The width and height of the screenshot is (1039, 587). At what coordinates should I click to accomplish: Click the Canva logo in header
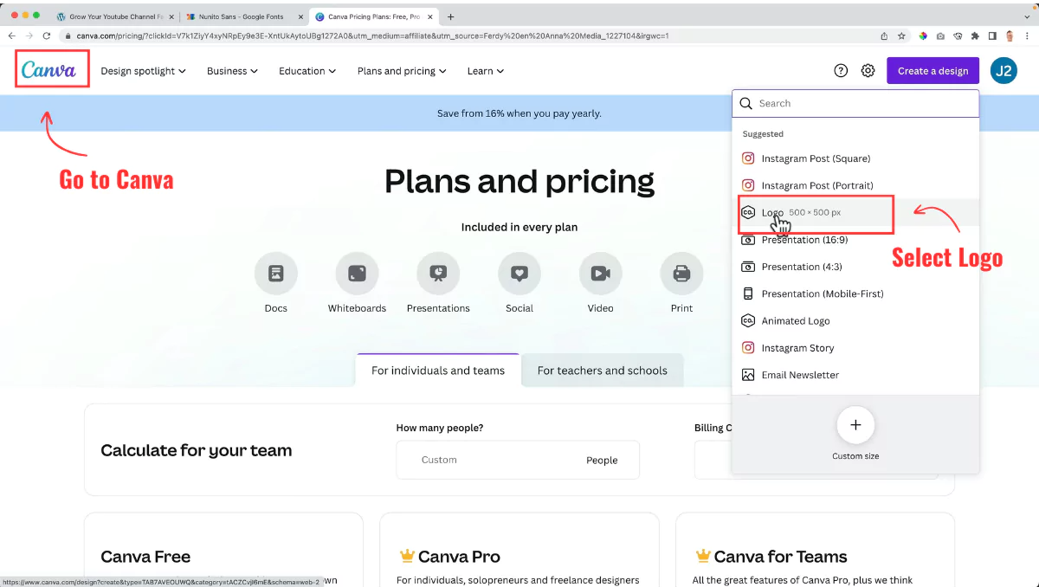(49, 70)
